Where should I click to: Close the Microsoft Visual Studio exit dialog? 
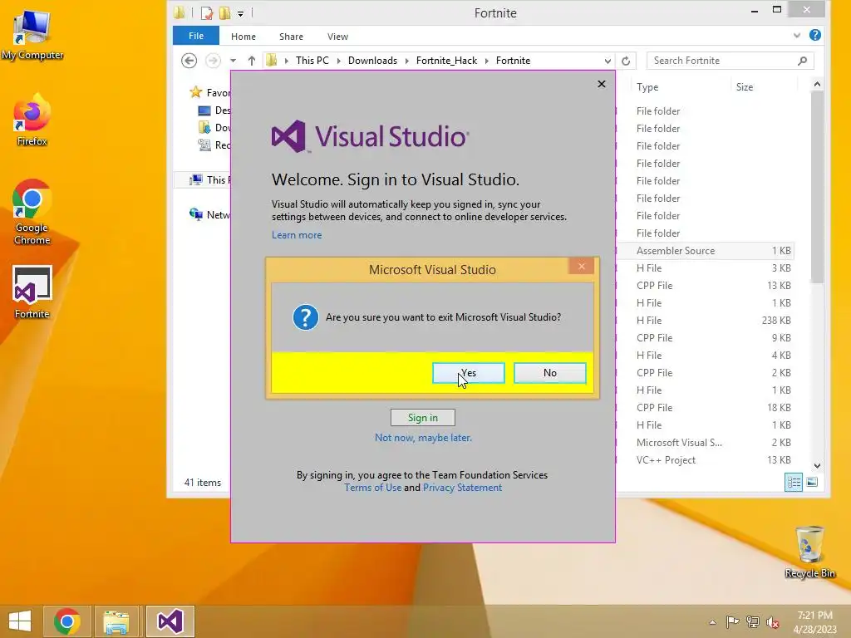581,266
